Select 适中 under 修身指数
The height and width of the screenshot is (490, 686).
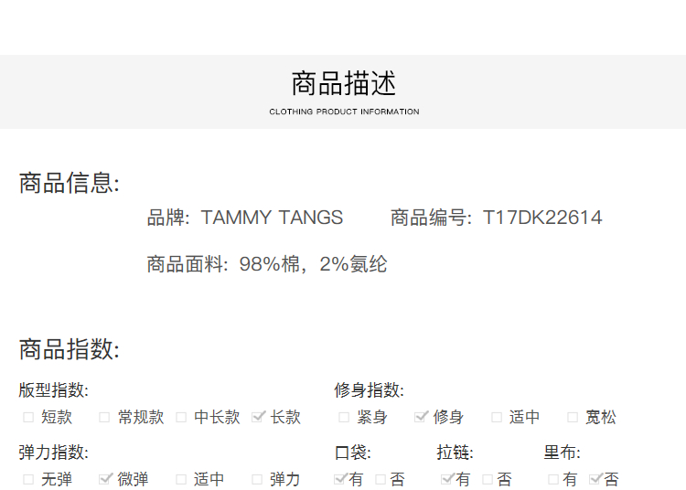(x=497, y=417)
